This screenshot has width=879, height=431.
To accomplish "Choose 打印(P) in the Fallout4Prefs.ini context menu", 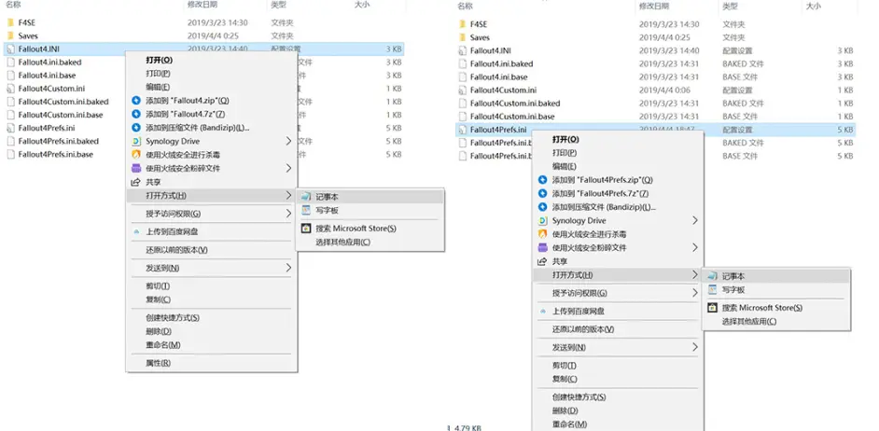I will [565, 153].
